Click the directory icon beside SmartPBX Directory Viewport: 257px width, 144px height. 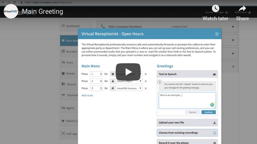coord(113,88)
